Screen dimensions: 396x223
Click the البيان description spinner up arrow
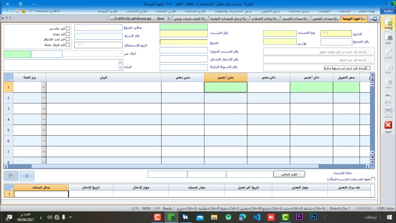coord(120,63)
